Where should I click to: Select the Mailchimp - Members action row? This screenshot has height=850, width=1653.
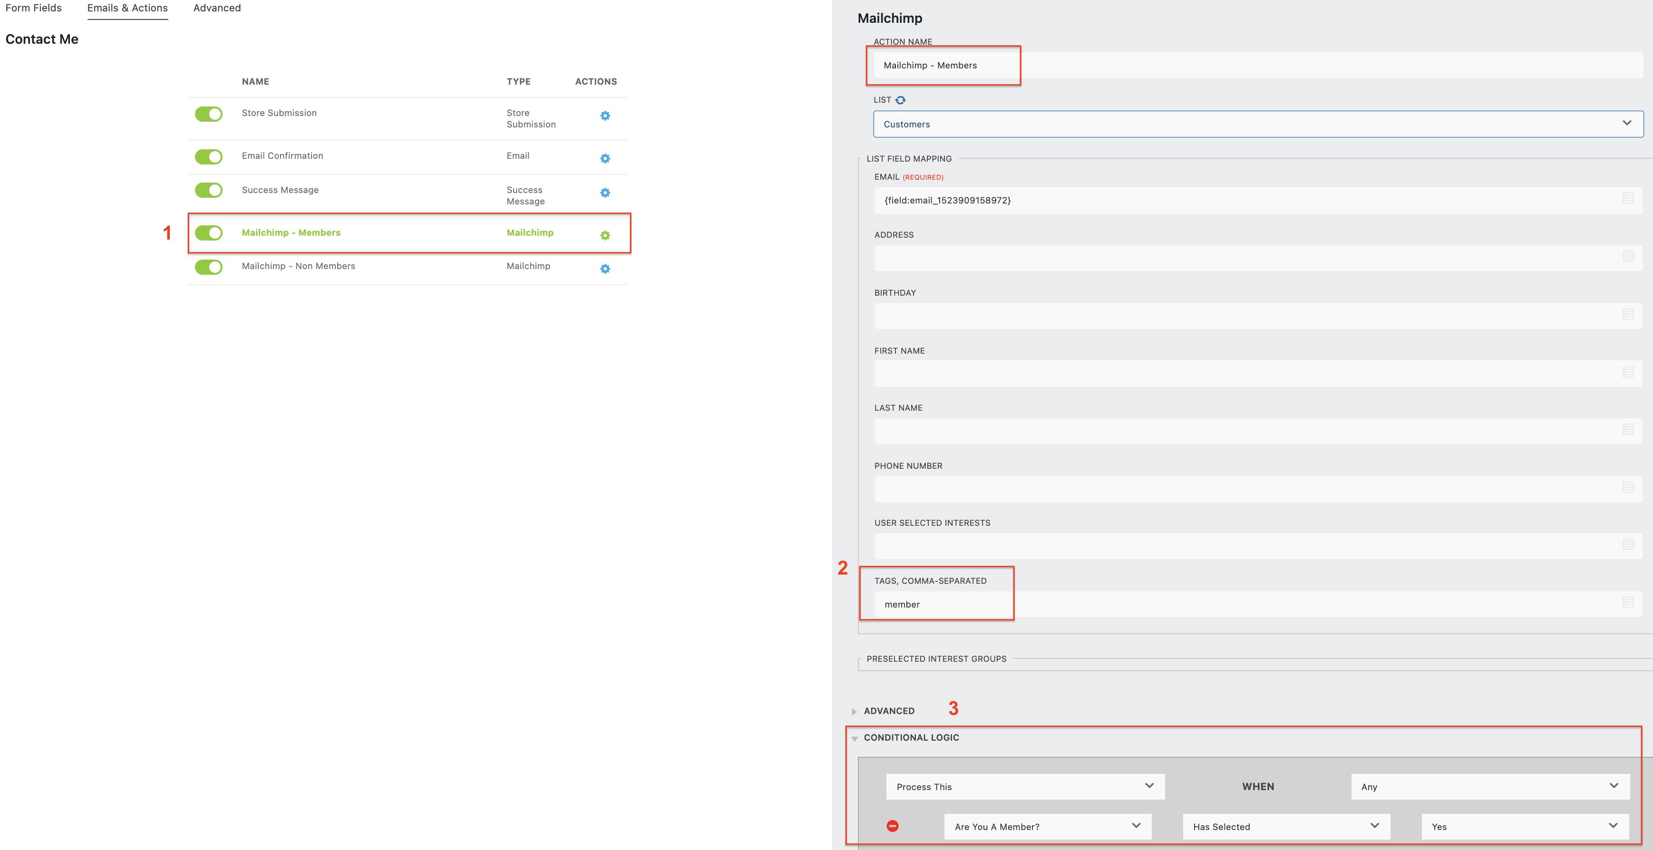pyautogui.click(x=291, y=233)
